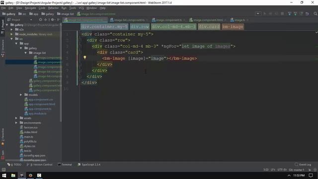The width and height of the screenshot is (318, 179).
Task: Click the Revert (undo arrow) icon
Action: pos(307,14)
